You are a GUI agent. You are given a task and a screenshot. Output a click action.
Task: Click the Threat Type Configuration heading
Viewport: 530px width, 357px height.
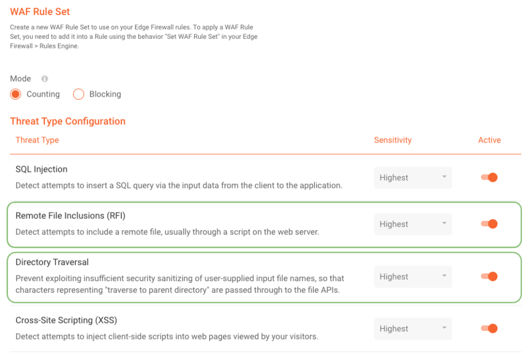click(x=68, y=121)
